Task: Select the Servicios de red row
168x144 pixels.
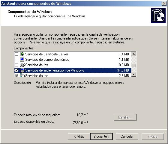Action: click(73, 75)
